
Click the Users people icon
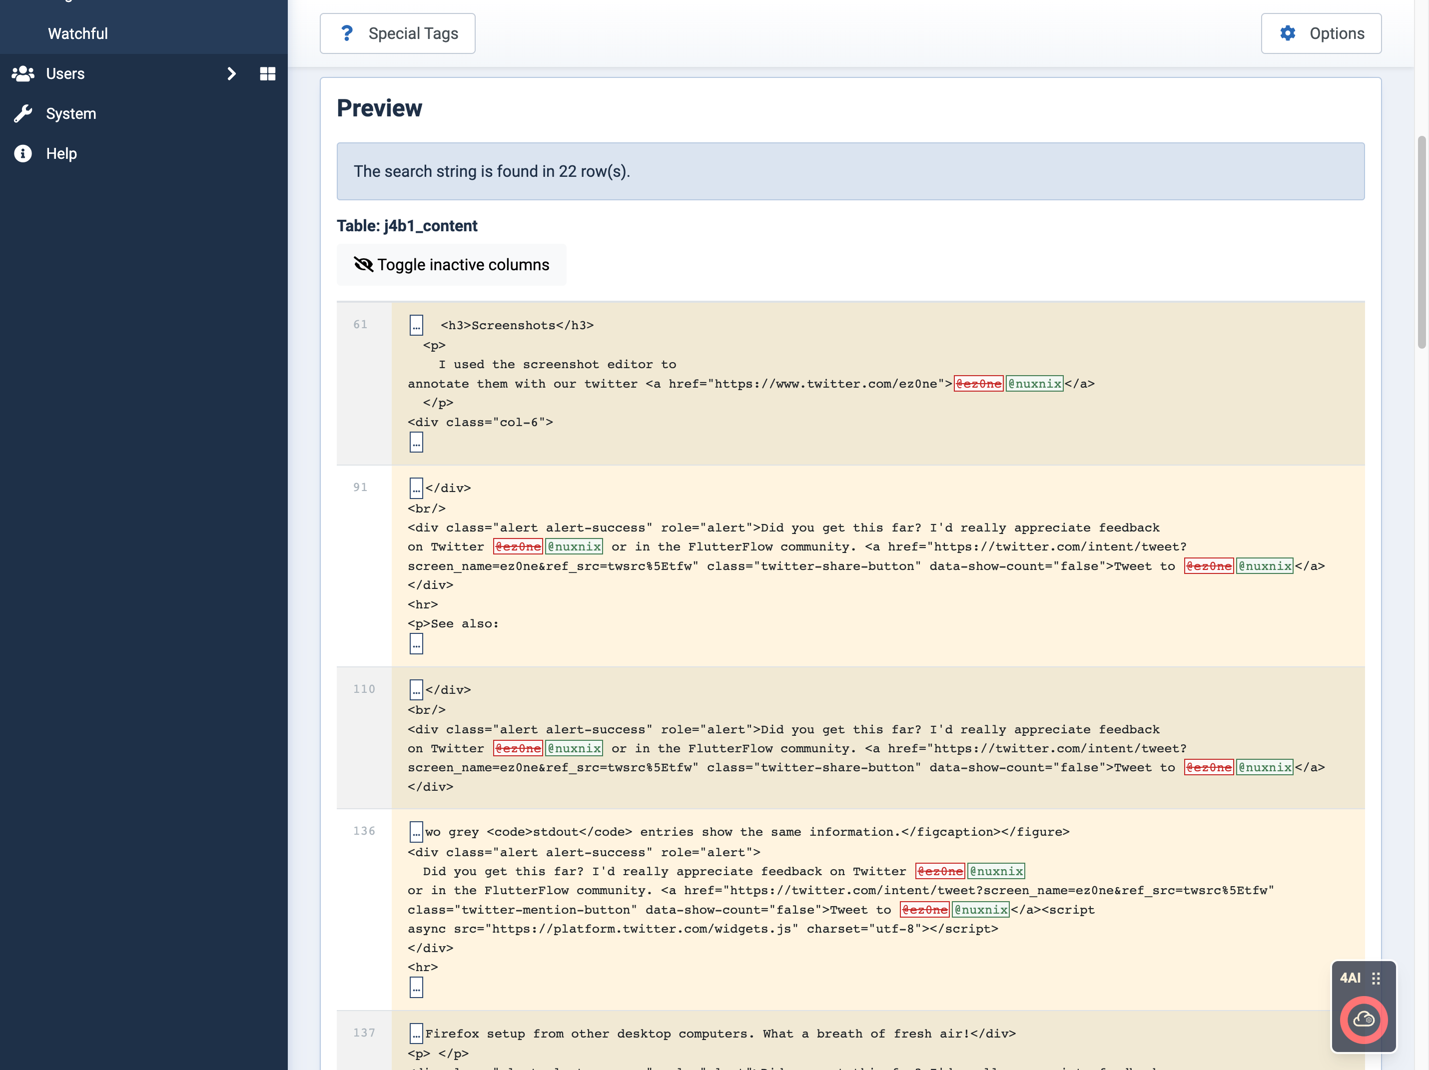click(22, 73)
